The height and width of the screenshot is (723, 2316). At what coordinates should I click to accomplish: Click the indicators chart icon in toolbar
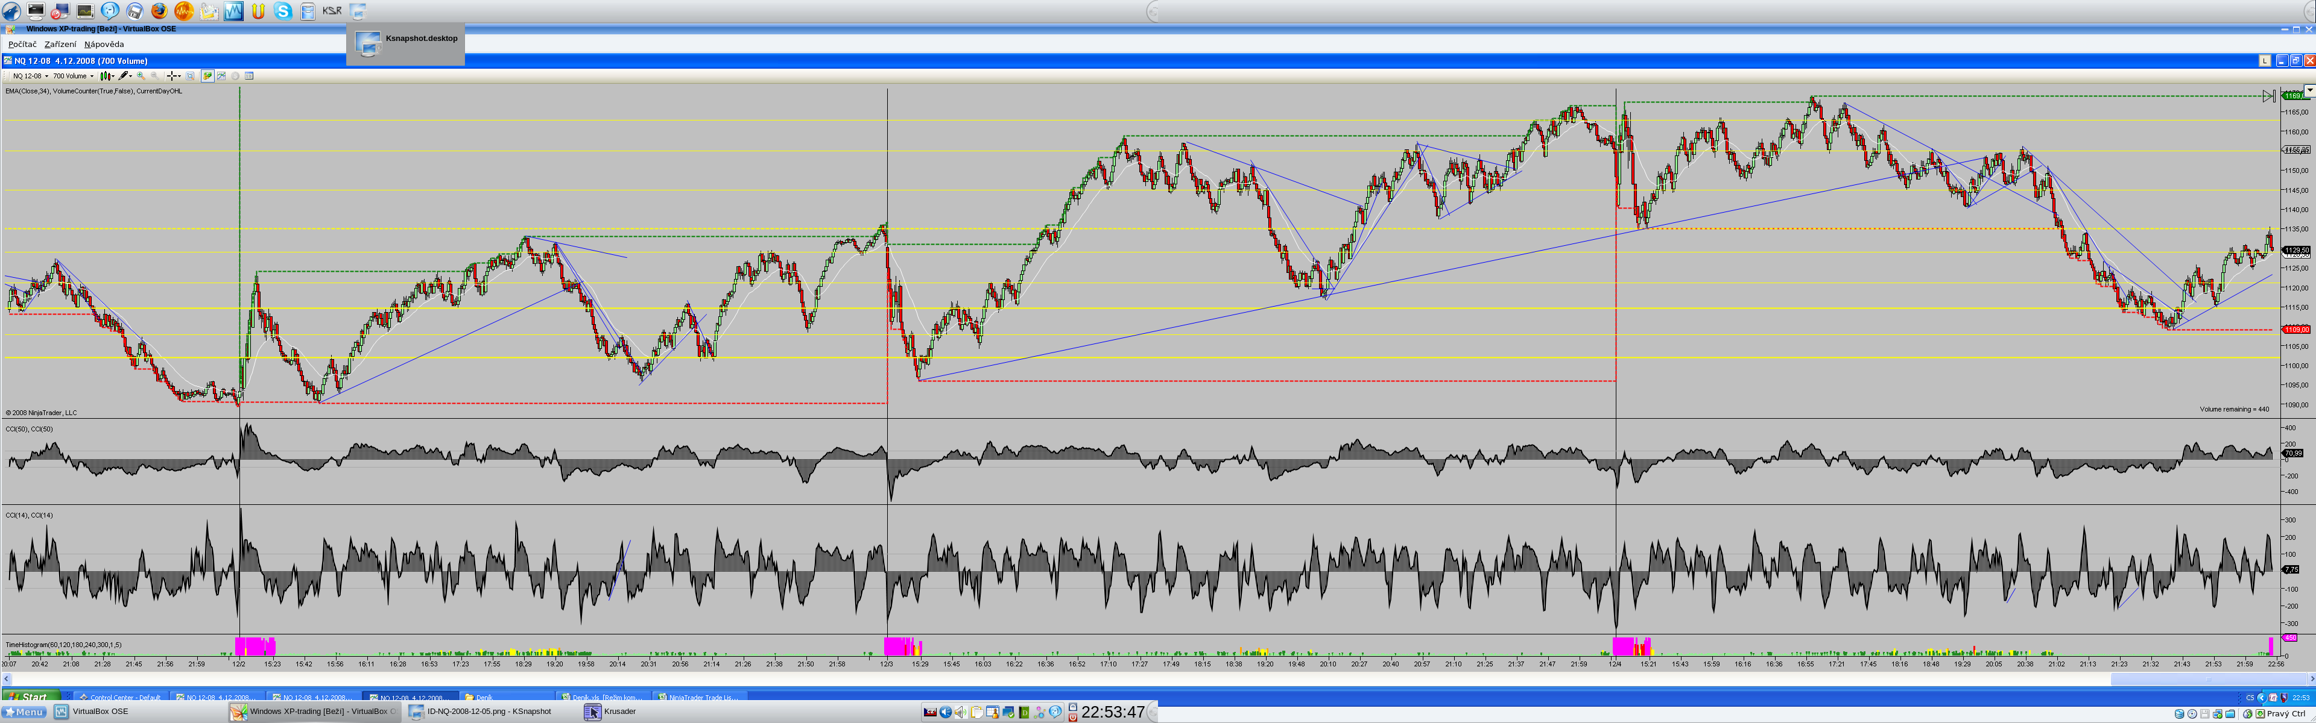click(221, 77)
